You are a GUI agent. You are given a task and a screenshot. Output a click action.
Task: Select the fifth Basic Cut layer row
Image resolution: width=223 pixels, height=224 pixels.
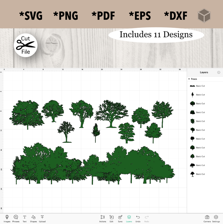tap(205, 121)
